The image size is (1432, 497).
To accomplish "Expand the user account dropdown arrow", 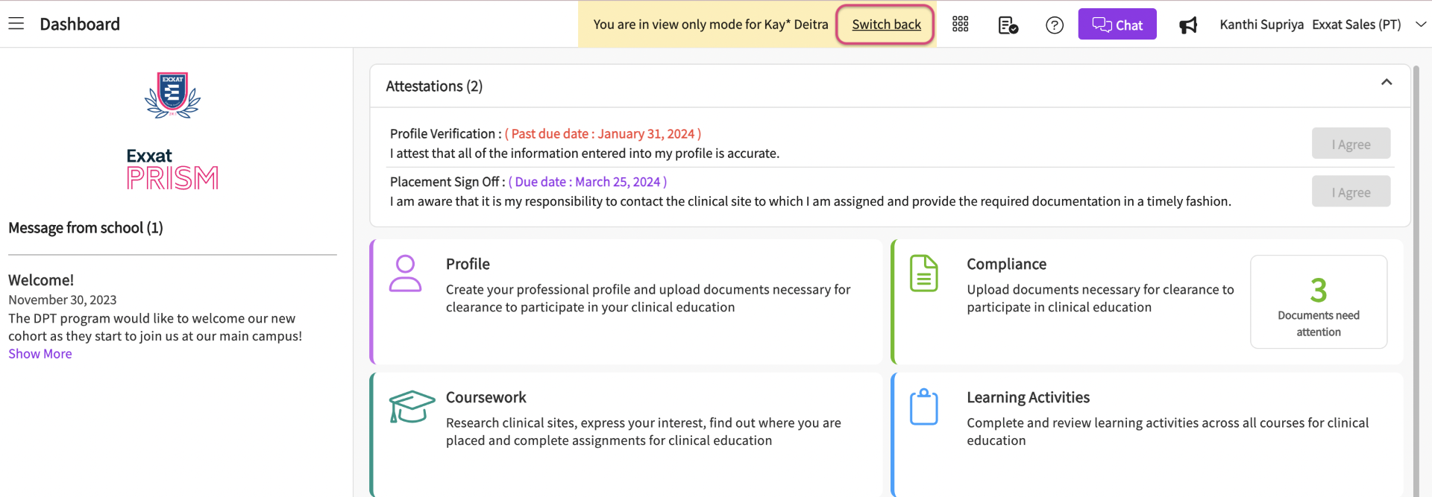I will 1421,25.
